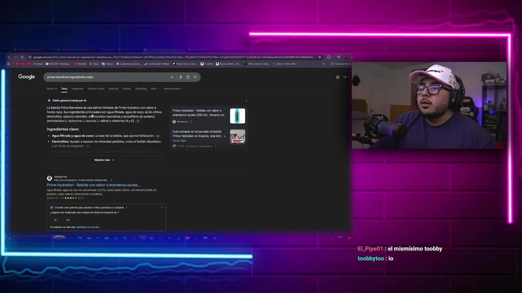
Task: Open the TikTok source card options dots
Action: (216, 146)
